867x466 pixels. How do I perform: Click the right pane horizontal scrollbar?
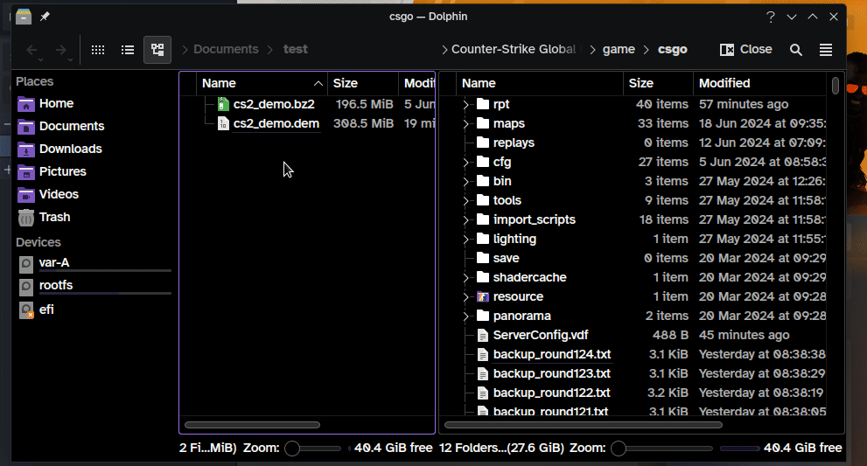coord(584,425)
